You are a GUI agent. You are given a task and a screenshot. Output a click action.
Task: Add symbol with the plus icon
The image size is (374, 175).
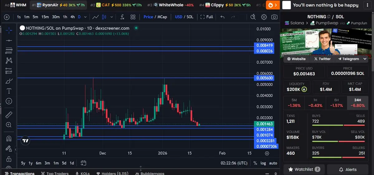tap(7, 17)
